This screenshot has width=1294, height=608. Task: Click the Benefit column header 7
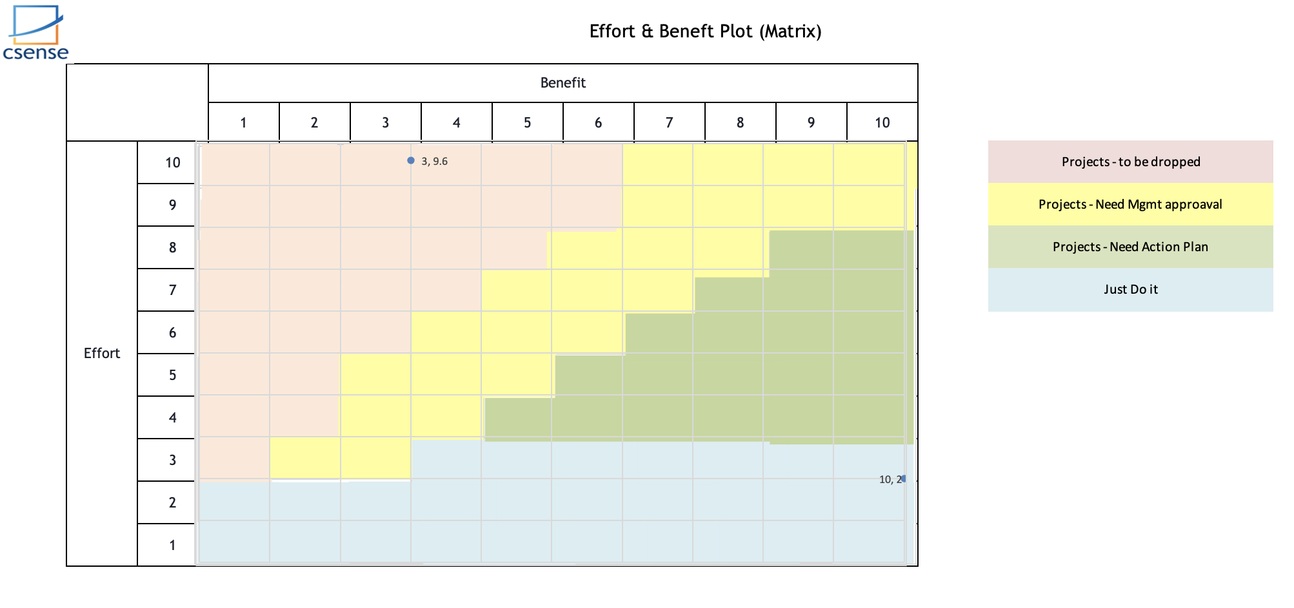click(669, 122)
